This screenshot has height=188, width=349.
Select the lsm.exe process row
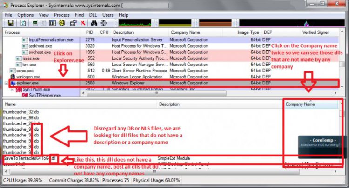pos(171,65)
